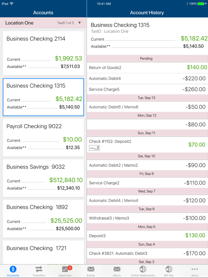This screenshot has height=278, width=208.
Task: Switch to the Online Statements tab
Action: [x=143, y=271]
